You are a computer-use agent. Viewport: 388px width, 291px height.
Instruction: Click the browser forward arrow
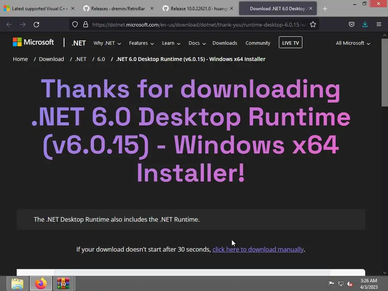23,25
